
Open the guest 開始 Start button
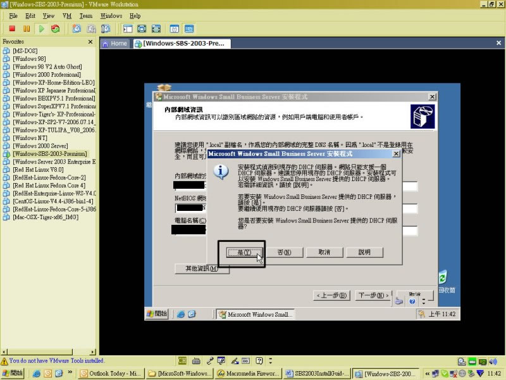157,313
